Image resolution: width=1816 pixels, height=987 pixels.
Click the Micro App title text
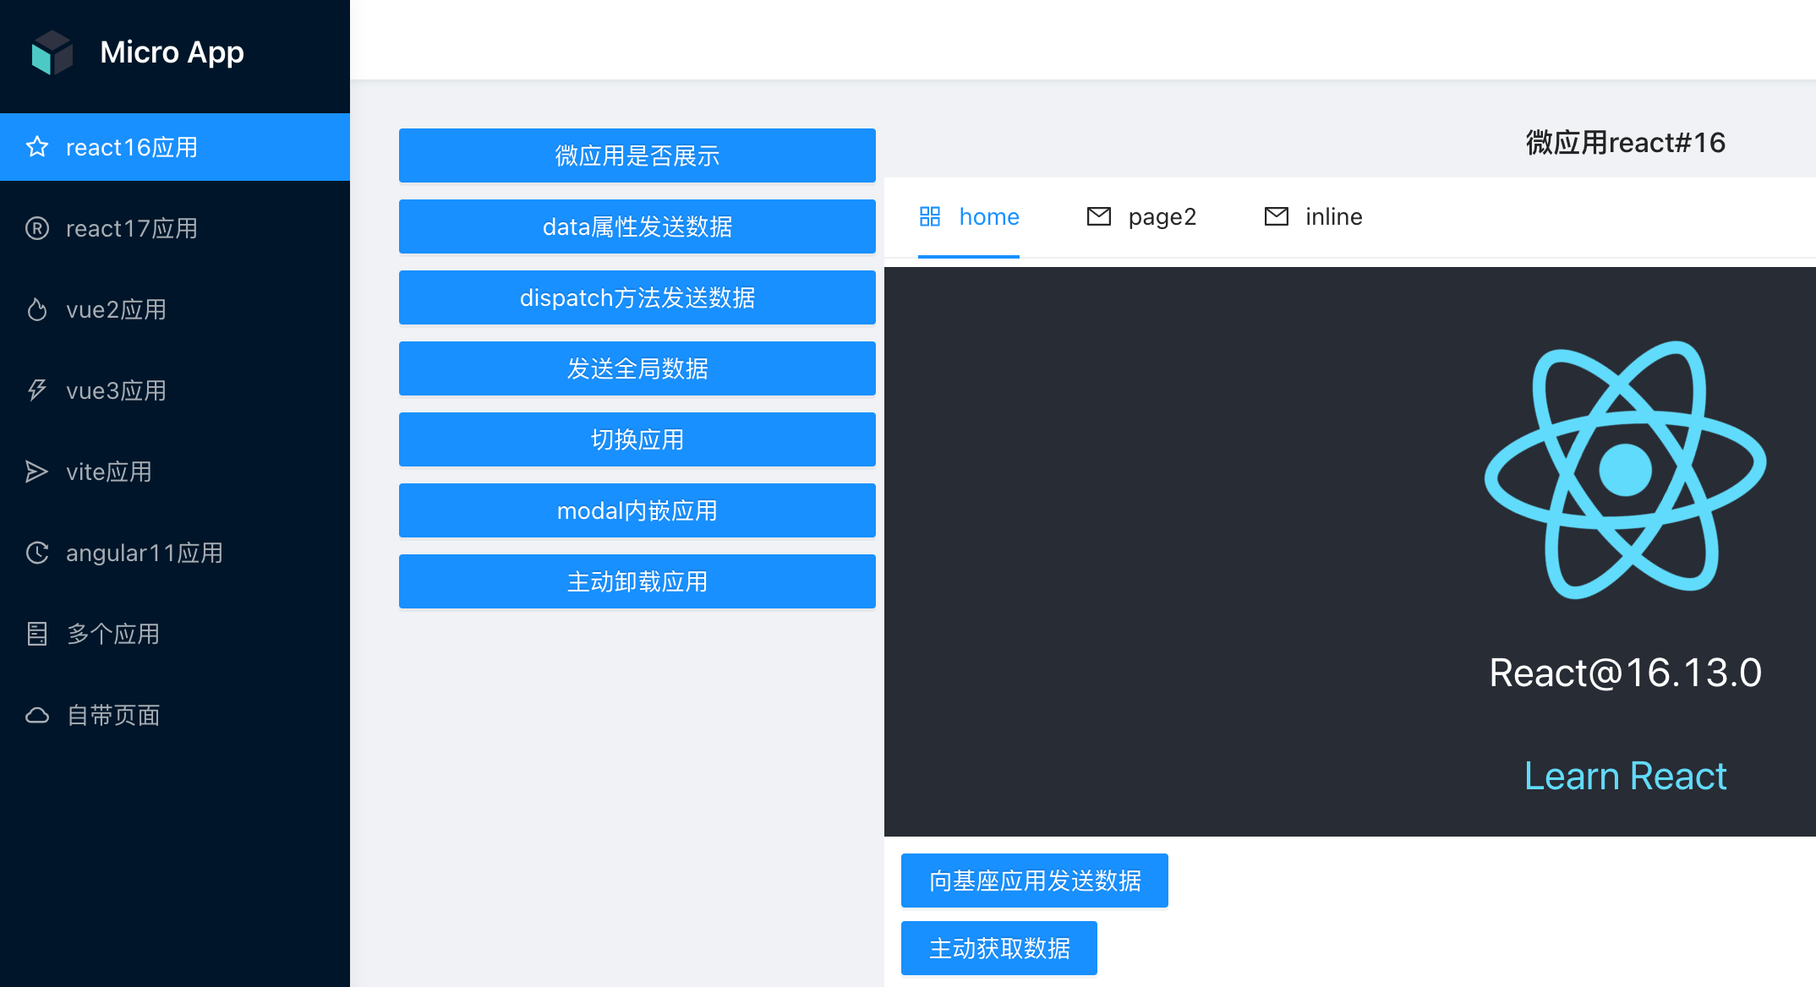coord(172,52)
